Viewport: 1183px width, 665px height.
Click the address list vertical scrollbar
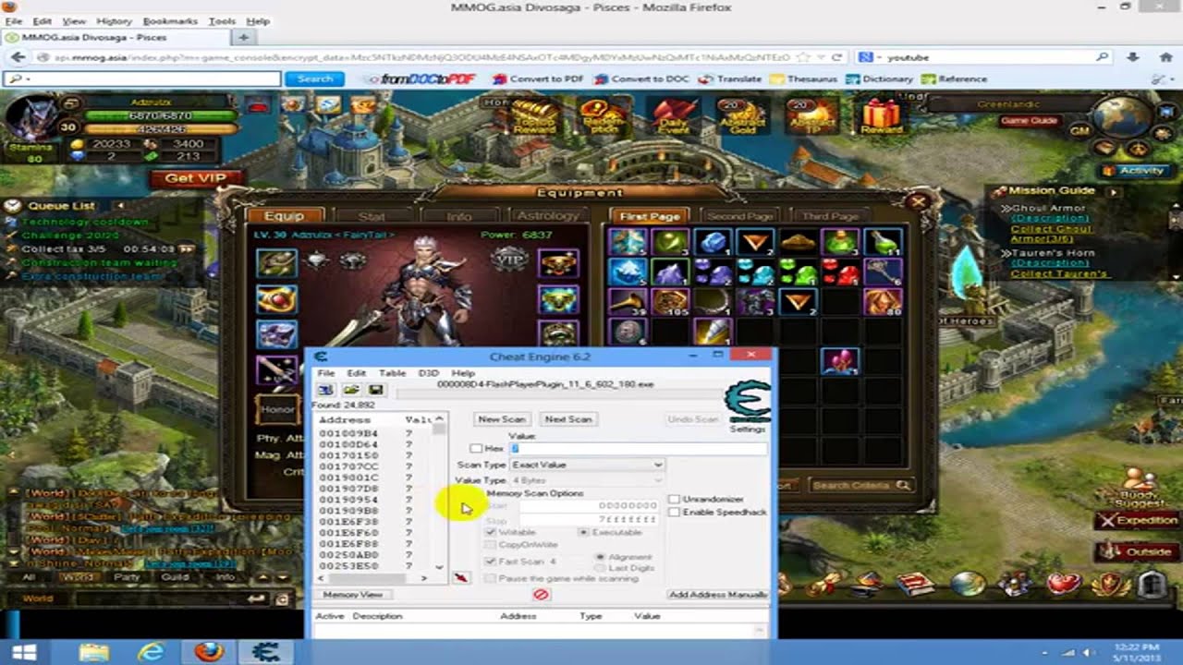(x=439, y=493)
